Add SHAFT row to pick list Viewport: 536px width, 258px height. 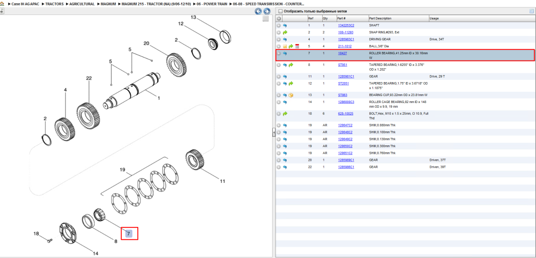279,25
